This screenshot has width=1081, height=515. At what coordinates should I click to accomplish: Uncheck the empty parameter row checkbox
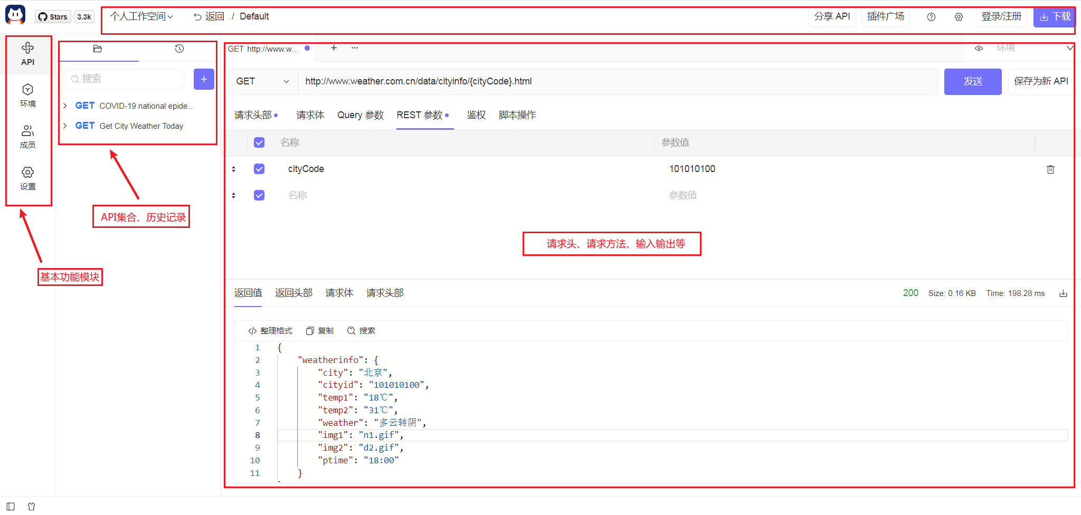pos(259,195)
